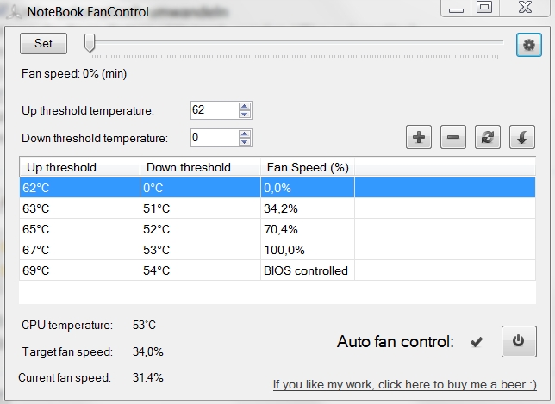The height and width of the screenshot is (404, 555).
Task: Open the buy me a beer link
Action: point(404,384)
